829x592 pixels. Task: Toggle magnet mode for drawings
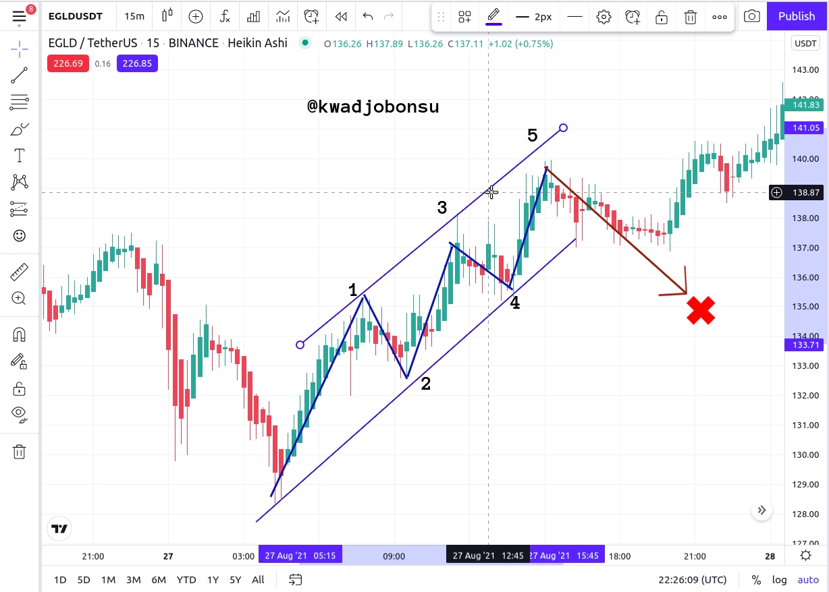tap(20, 334)
